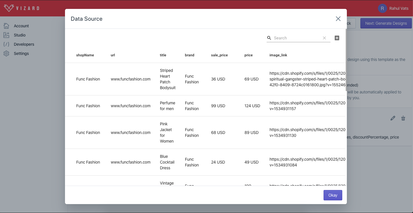This screenshot has width=413, height=213.
Task: Select Pink Jacket for Women title cell
Action: pyautogui.click(x=167, y=133)
